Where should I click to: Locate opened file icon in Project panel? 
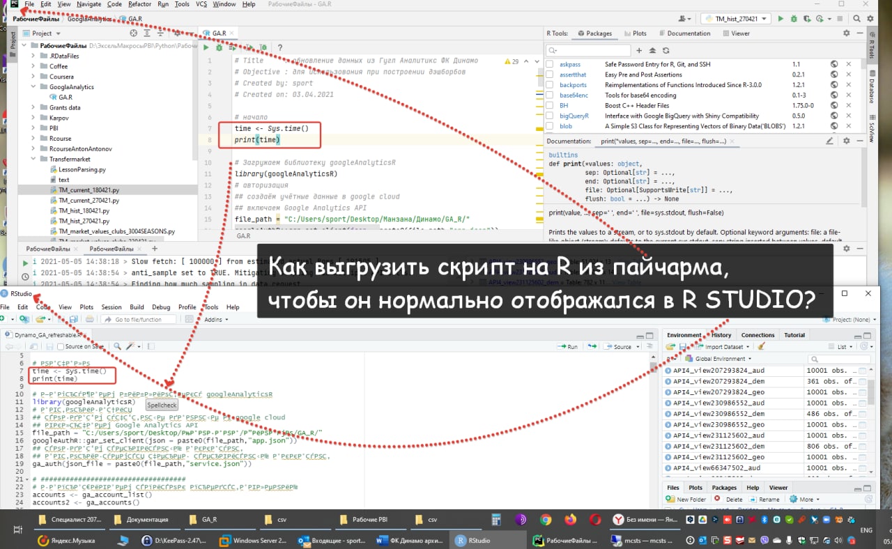pyautogui.click(x=134, y=33)
